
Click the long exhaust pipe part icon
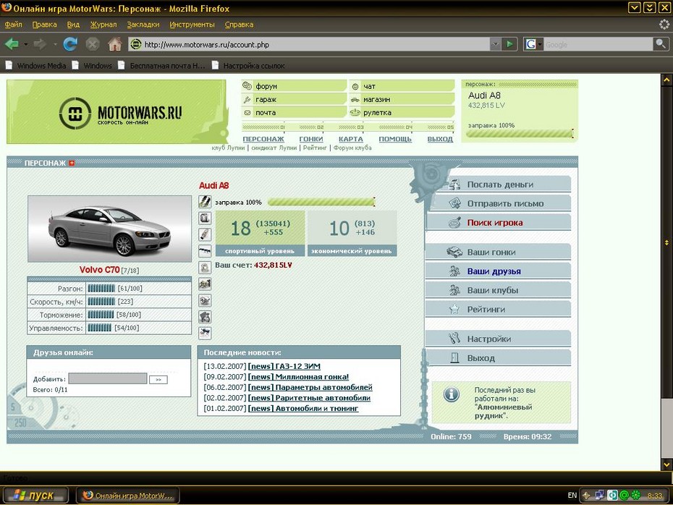[x=205, y=251]
